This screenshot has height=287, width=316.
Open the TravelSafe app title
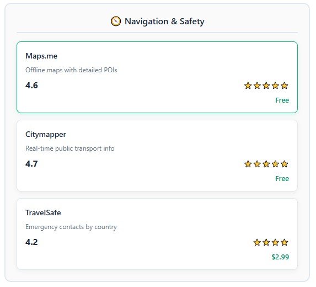pos(43,212)
